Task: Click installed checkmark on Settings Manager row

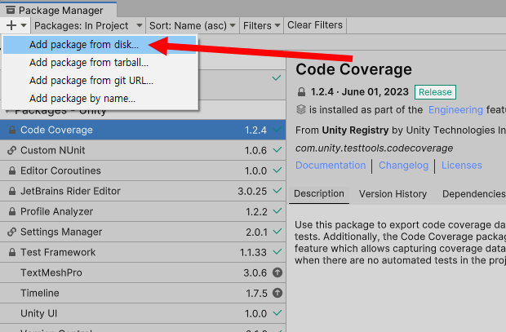Action: (x=277, y=232)
